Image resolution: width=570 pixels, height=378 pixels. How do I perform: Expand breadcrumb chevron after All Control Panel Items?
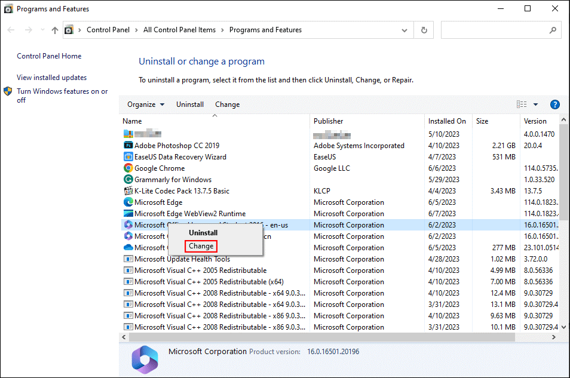point(222,30)
